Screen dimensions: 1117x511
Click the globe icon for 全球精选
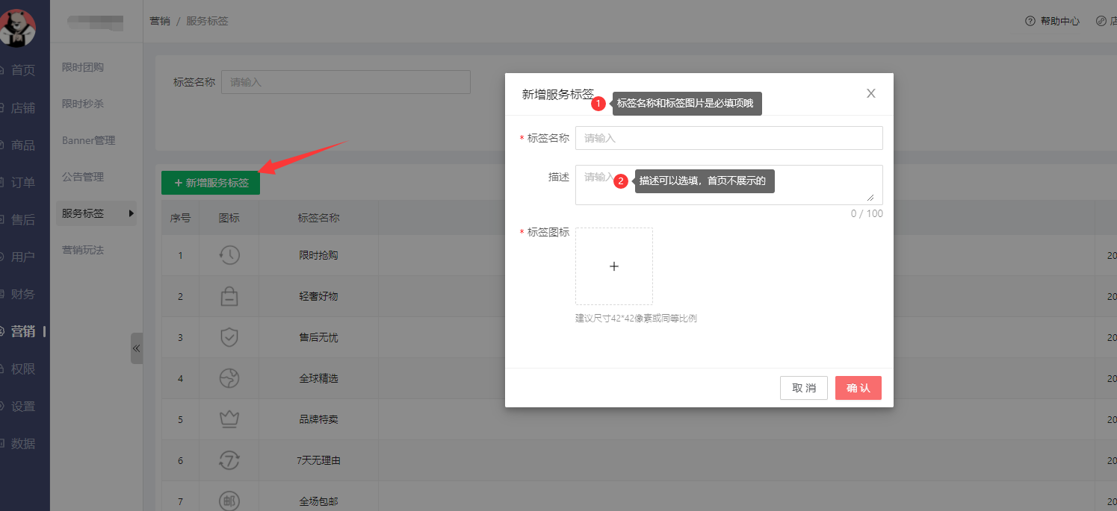coord(229,378)
